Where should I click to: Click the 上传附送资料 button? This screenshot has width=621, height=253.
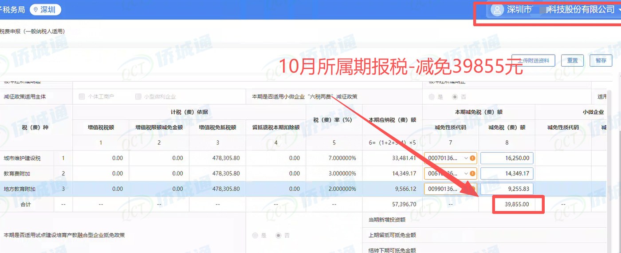(533, 60)
